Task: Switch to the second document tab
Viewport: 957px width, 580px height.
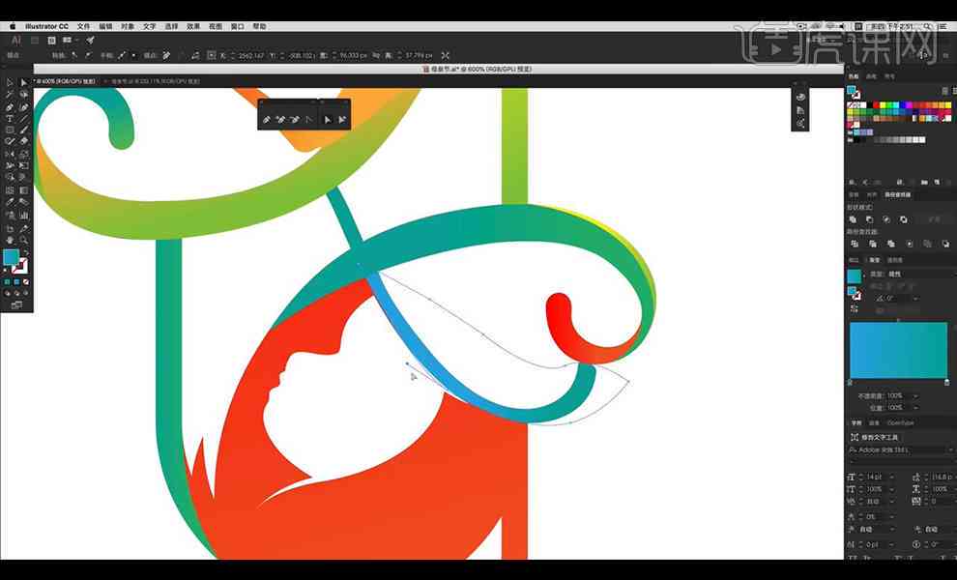Action: 155,81
